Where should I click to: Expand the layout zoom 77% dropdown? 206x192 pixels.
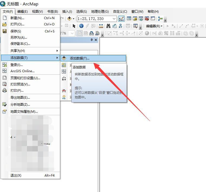click(x=72, y=33)
